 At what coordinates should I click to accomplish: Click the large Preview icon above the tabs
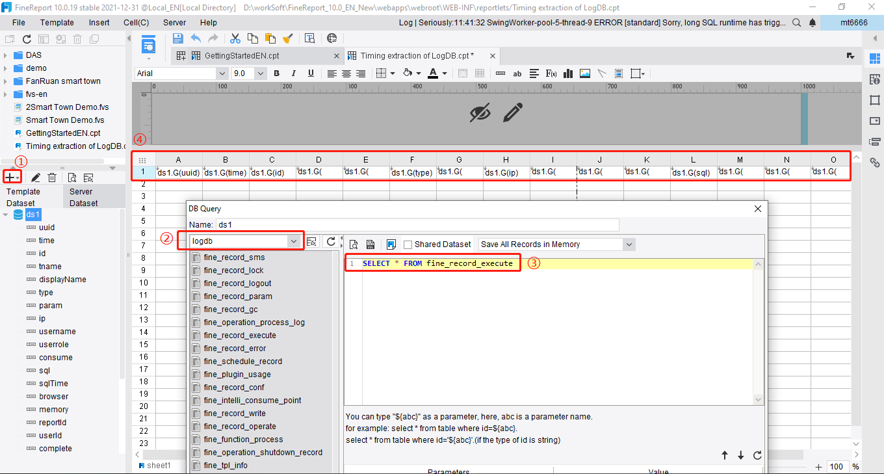click(x=149, y=46)
